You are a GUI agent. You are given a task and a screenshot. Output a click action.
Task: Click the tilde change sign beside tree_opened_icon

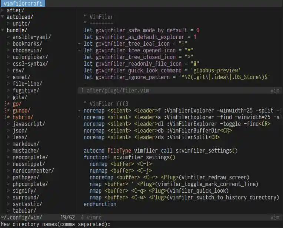(79, 50)
